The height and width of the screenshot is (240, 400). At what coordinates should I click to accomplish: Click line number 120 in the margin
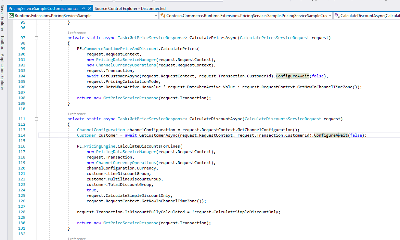pos(22,168)
